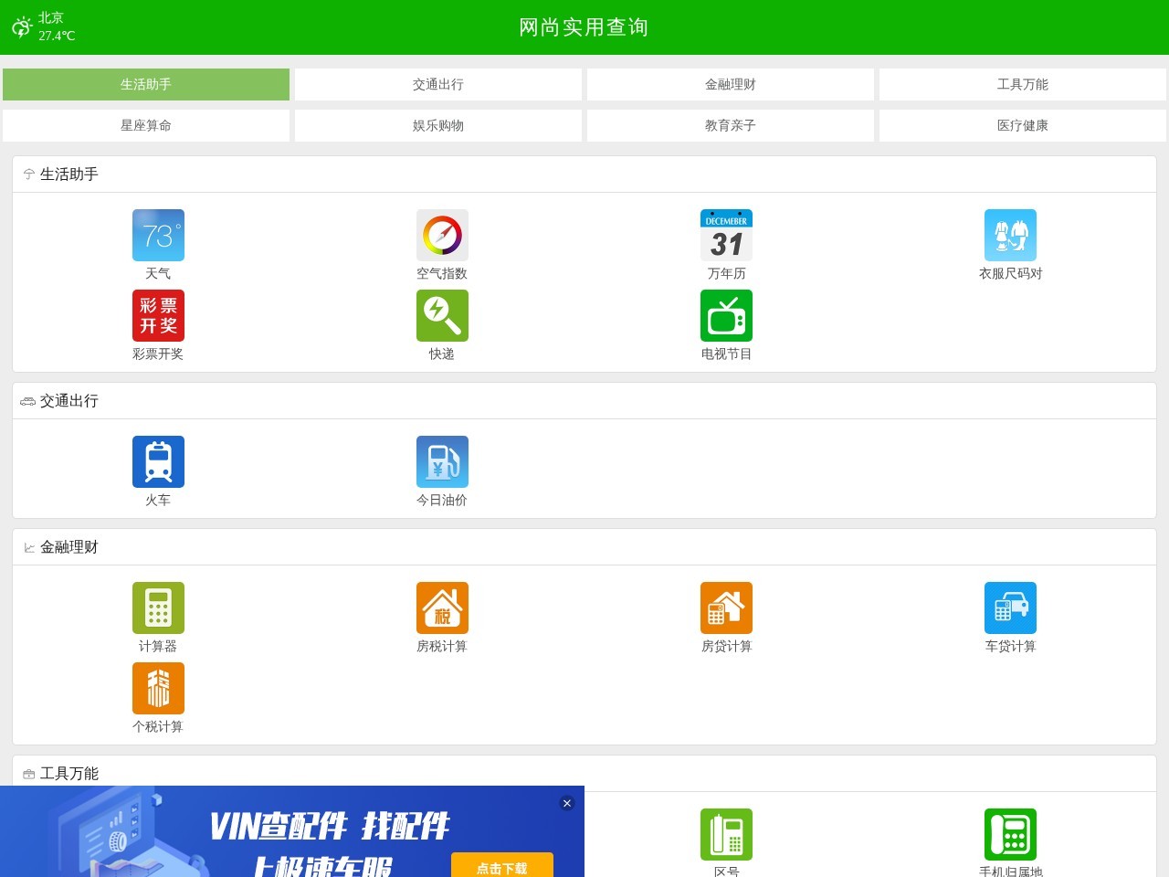Viewport: 1169px width, 877px height.
Task: Open the 快递 express tracking icon
Action: (442, 316)
